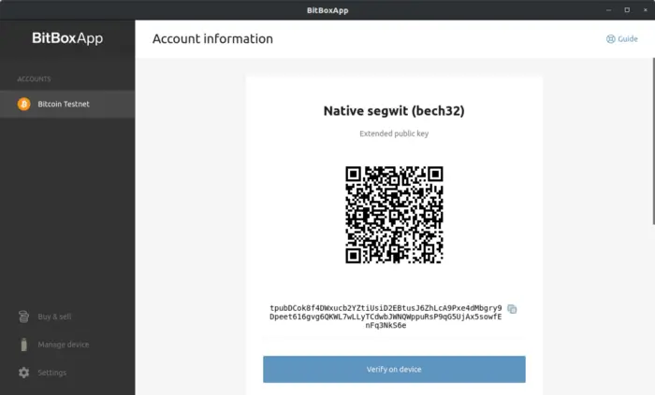Minimize the BitBoxApp window
The height and width of the screenshot is (395, 655).
(x=605, y=9)
